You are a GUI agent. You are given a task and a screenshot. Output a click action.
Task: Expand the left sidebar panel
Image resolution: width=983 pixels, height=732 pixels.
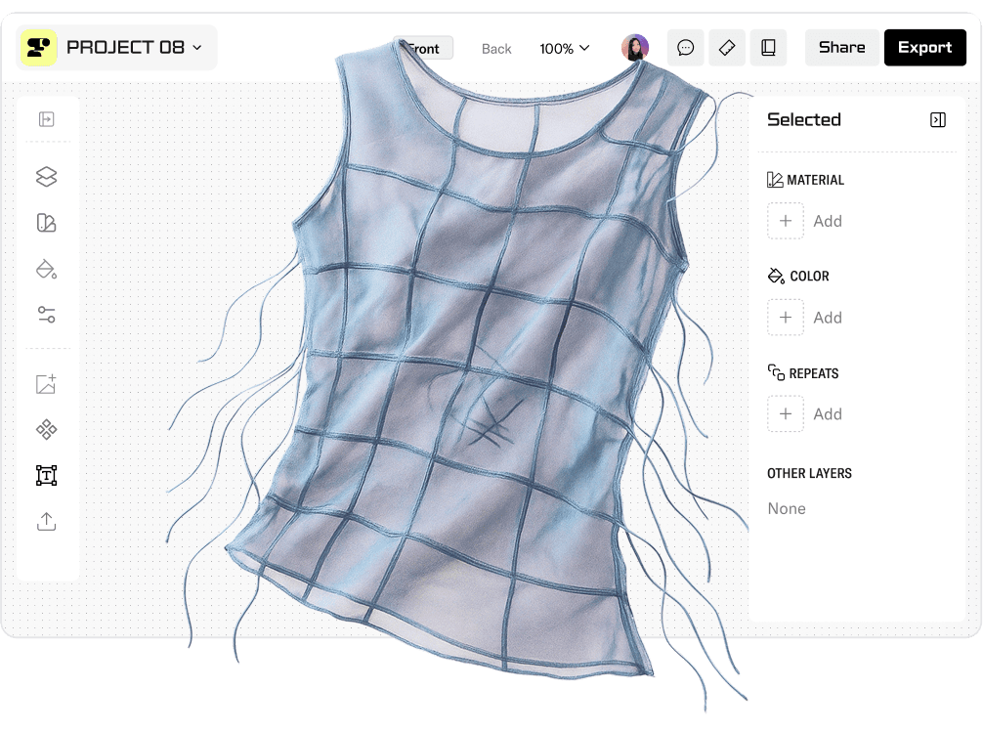coord(46,119)
